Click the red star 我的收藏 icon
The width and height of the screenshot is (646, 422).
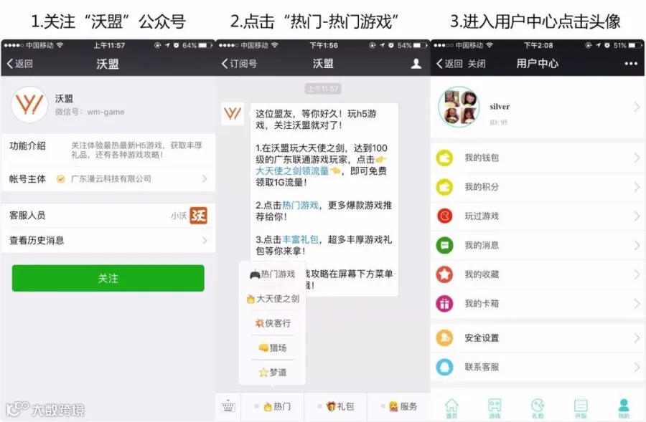point(444,274)
